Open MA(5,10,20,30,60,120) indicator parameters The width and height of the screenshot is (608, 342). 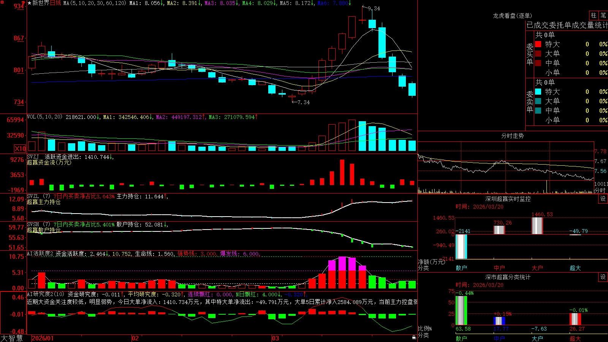[94, 3]
